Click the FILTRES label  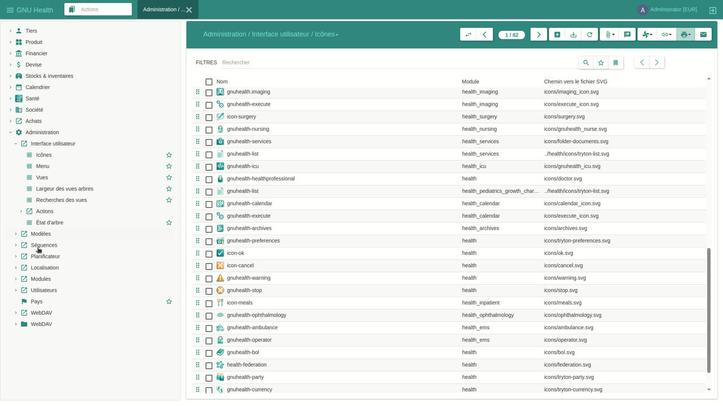(206, 63)
